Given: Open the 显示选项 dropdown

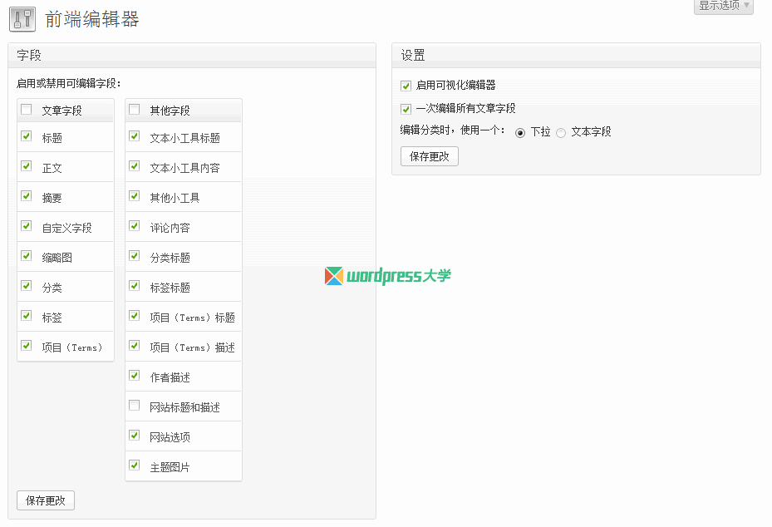Looking at the screenshot, I should pyautogui.click(x=723, y=6).
